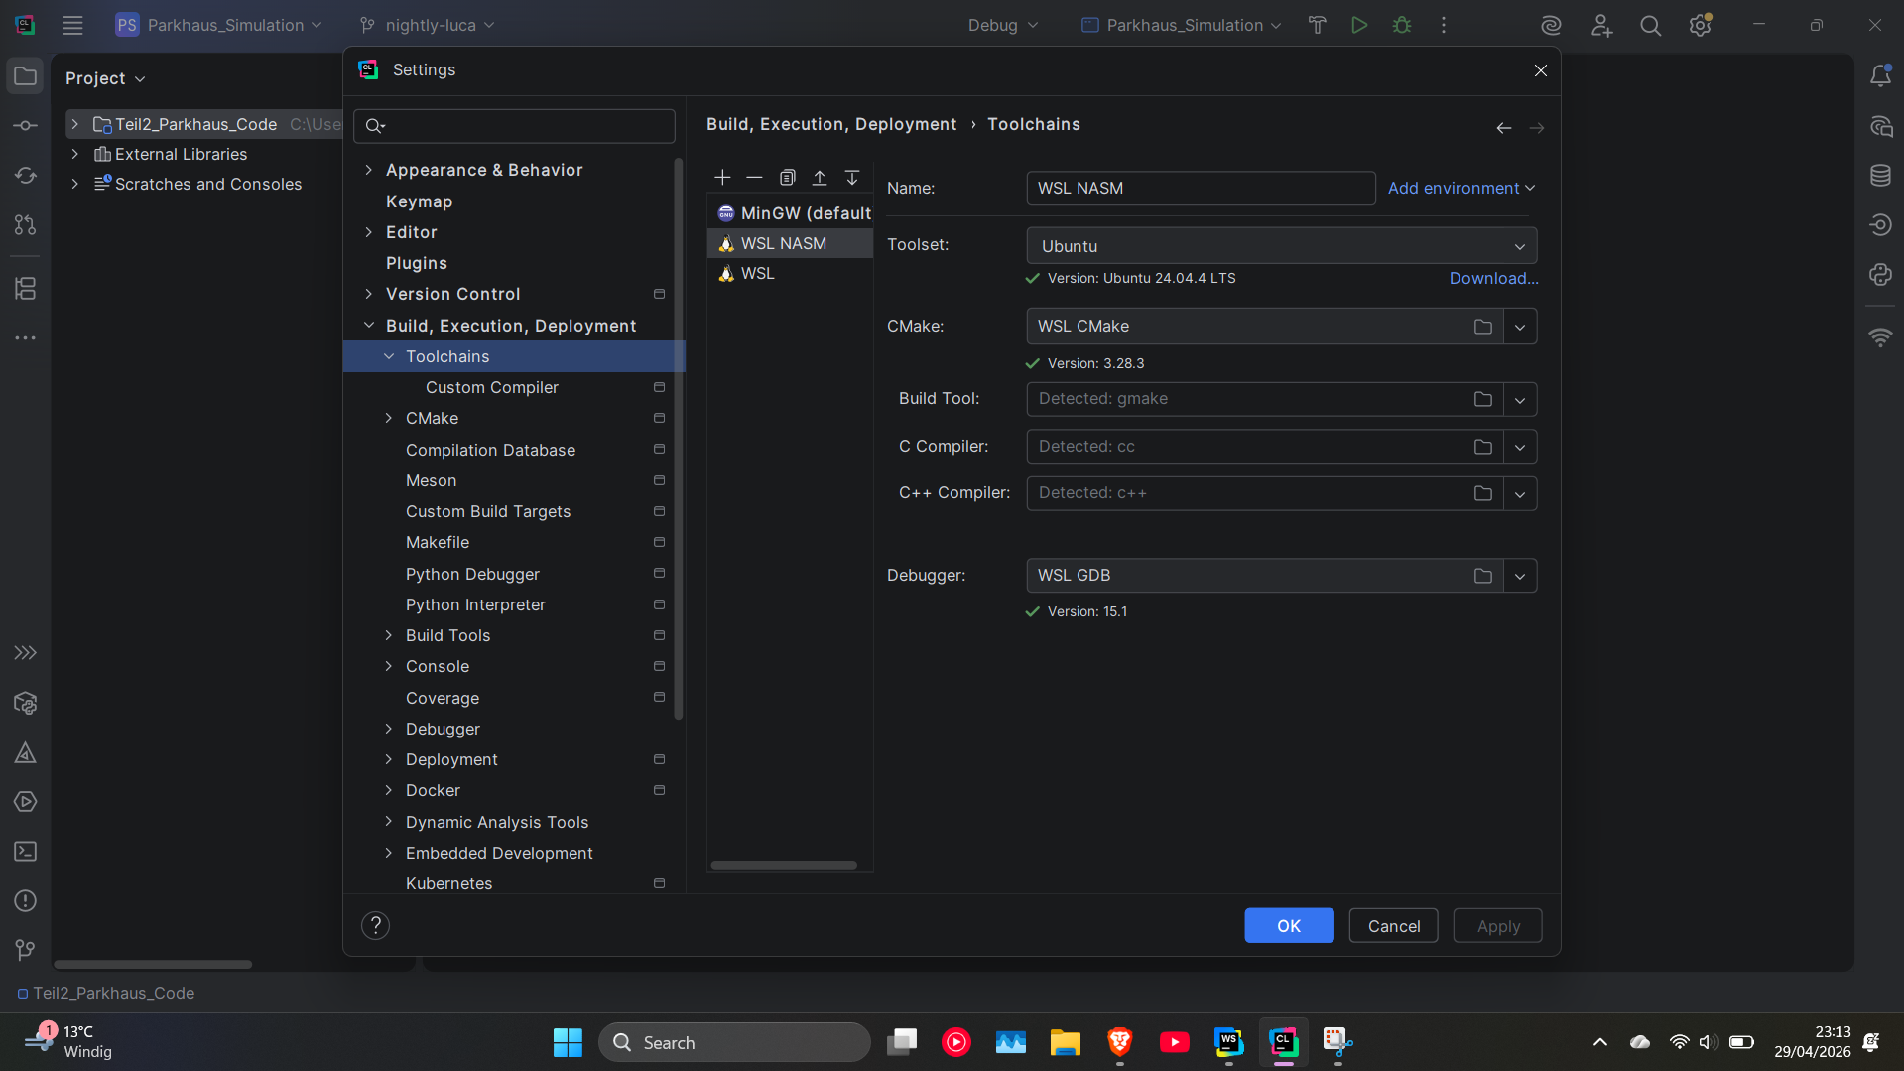Remove selected toolchain with the minus icon
The width and height of the screenshot is (1904, 1071).
coord(754,178)
